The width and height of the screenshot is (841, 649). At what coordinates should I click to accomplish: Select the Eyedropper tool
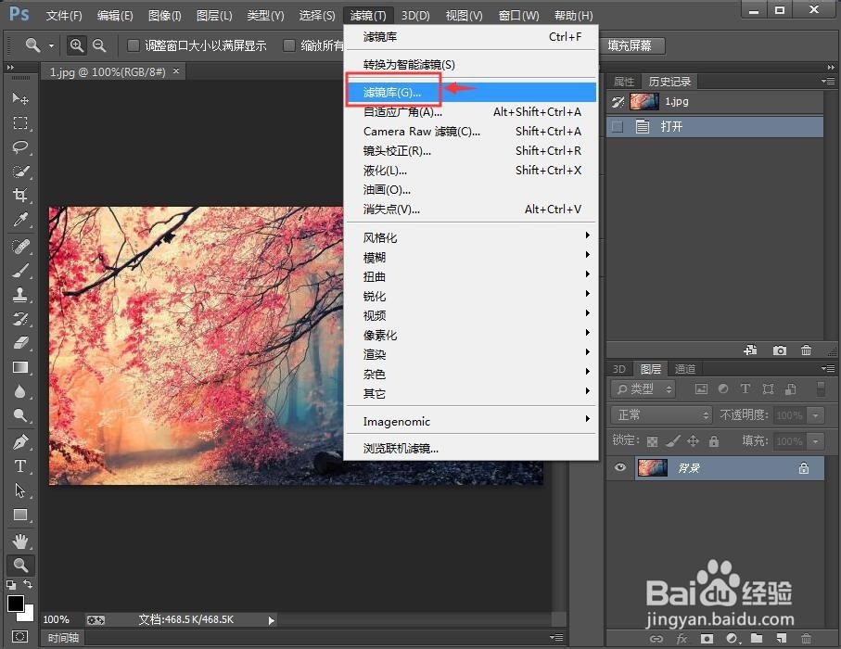[x=20, y=221]
